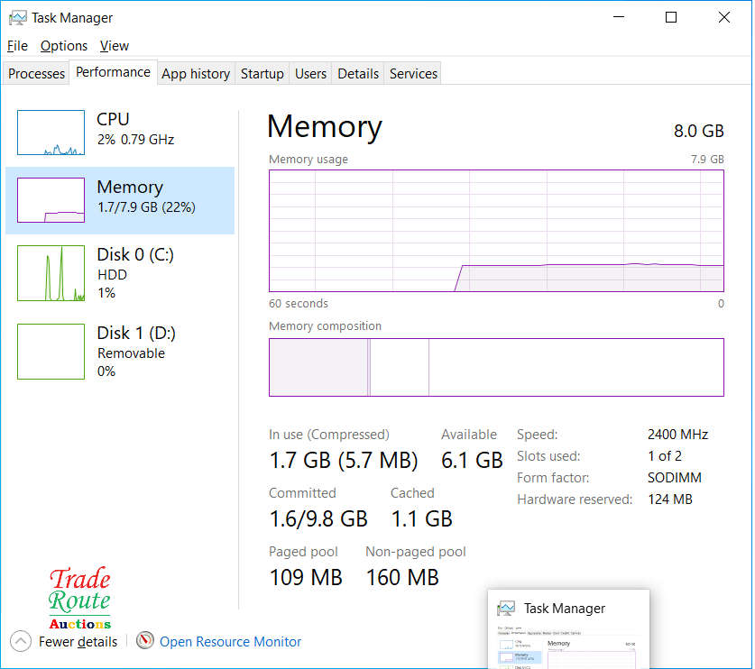Open the File menu
The width and height of the screenshot is (755, 669).
pos(17,46)
